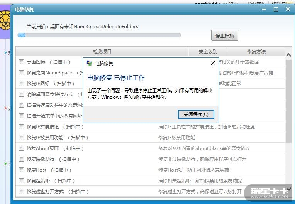The height and width of the screenshot is (204, 295).
Task: Click the 修复方法 column header
Action: click(256, 51)
